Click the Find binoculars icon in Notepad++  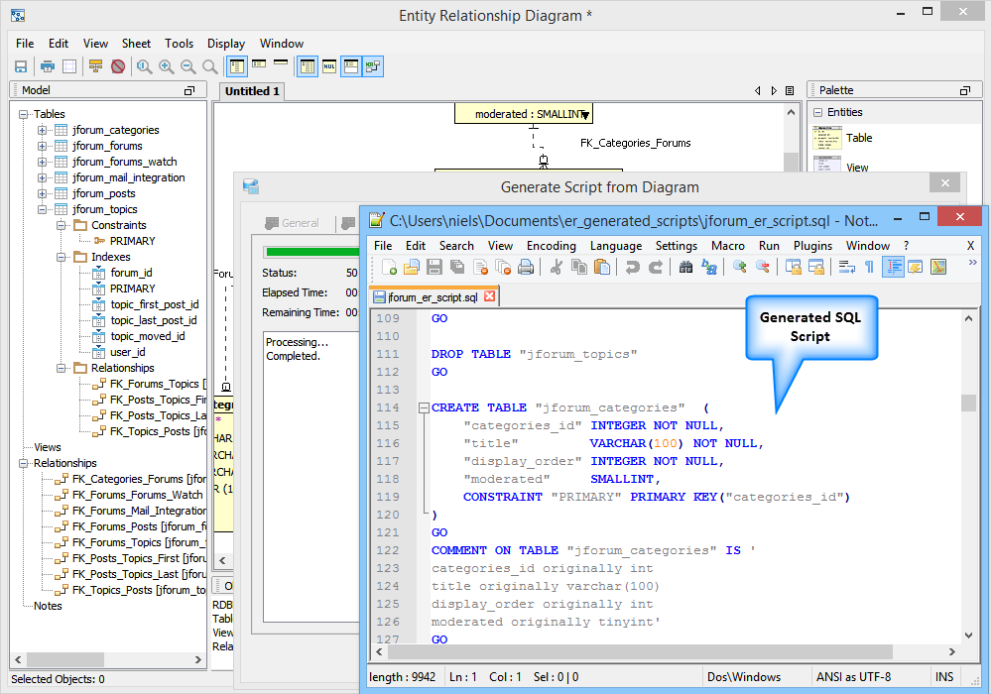685,267
